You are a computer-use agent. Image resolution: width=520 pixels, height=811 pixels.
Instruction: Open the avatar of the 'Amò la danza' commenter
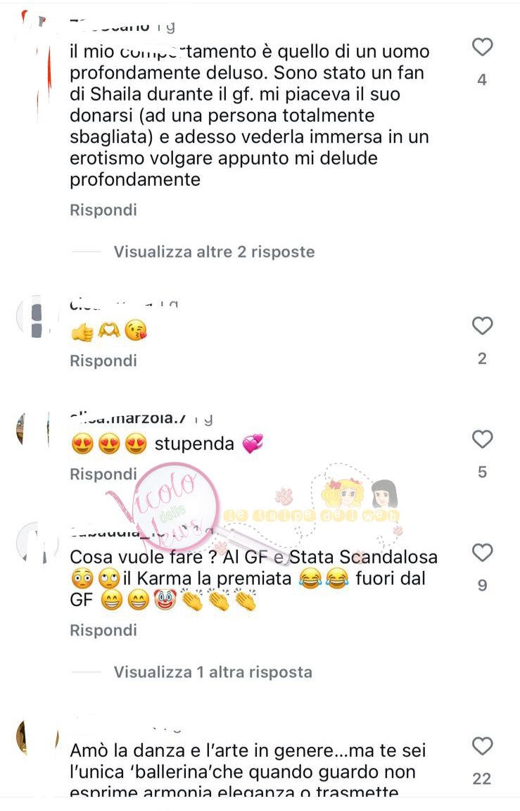pyautogui.click(x=37, y=737)
